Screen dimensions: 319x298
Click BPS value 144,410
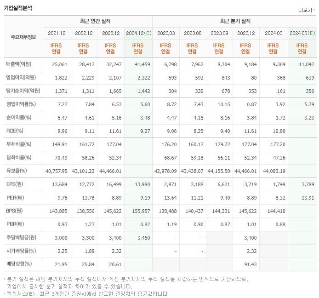click(276, 211)
